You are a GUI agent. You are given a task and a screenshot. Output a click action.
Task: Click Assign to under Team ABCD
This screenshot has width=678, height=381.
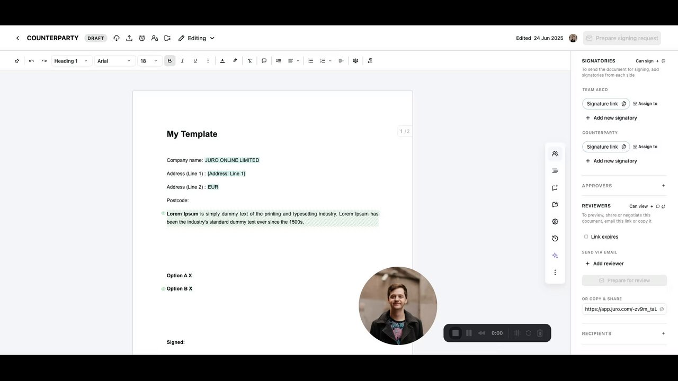[645, 104]
